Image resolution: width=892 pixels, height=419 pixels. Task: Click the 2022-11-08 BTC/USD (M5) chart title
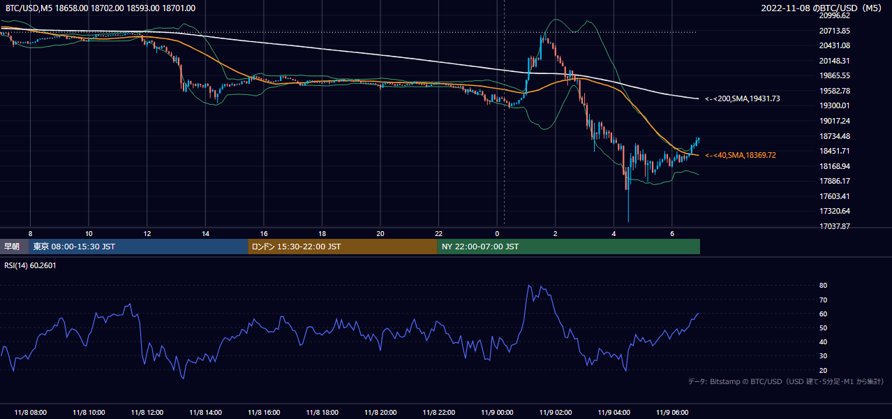[x=823, y=8]
